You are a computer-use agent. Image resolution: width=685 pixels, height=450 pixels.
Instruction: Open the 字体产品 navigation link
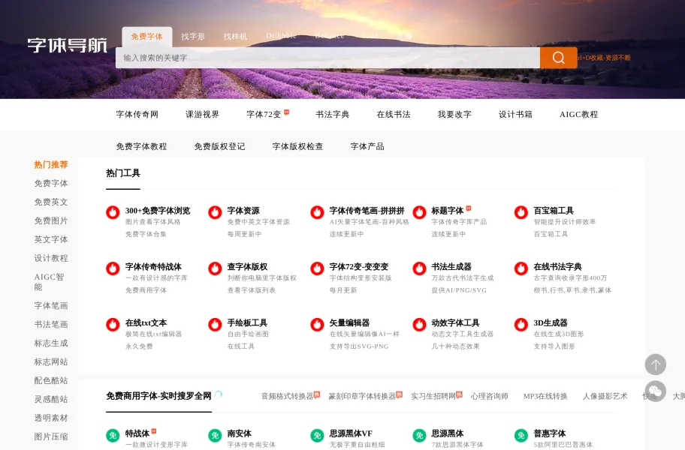[x=367, y=146]
